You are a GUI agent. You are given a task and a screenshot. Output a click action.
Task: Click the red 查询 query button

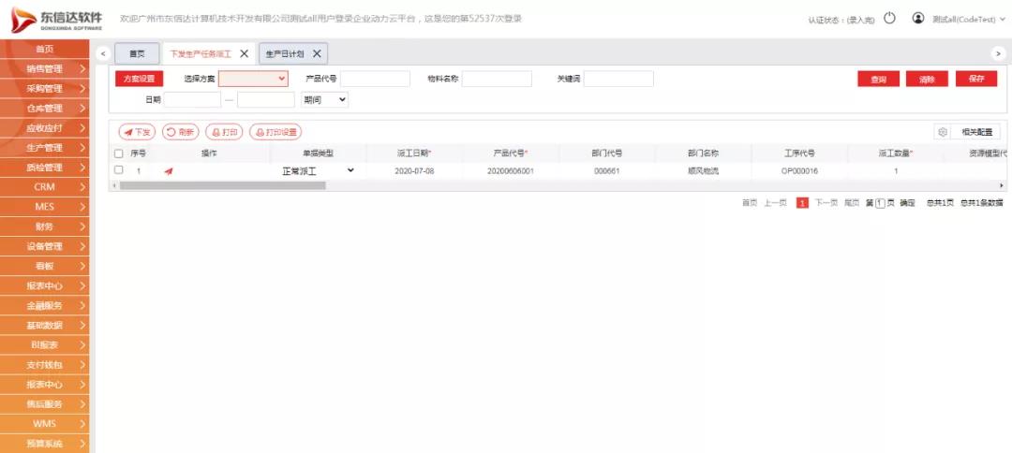878,80
